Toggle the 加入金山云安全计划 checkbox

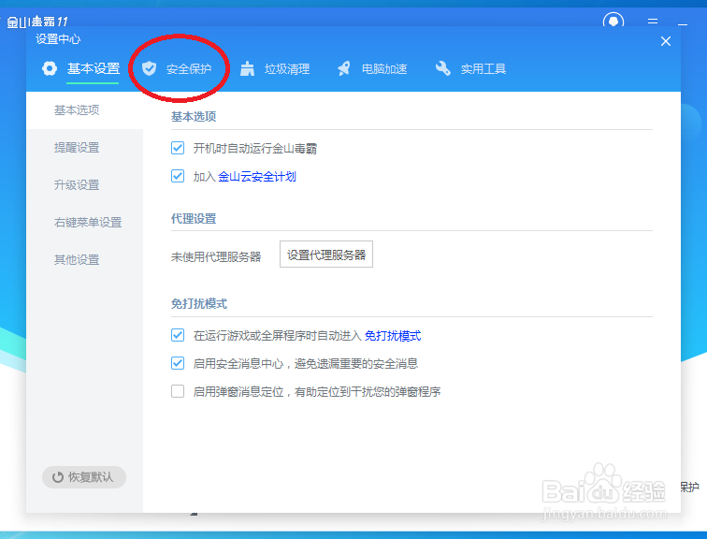click(x=178, y=176)
